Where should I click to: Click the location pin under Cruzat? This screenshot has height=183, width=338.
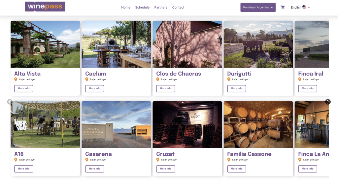pyautogui.click(x=158, y=160)
